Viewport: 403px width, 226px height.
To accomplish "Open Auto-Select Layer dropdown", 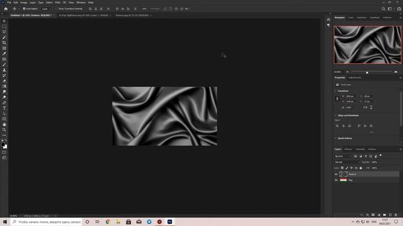I will 46,9.
